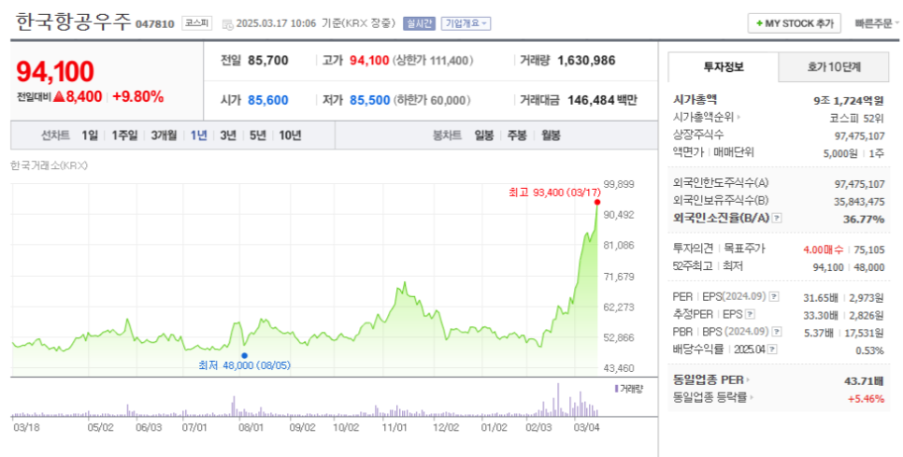Open the 동일업종 등락률 link
The width and height of the screenshot is (903, 457).
(x=713, y=398)
